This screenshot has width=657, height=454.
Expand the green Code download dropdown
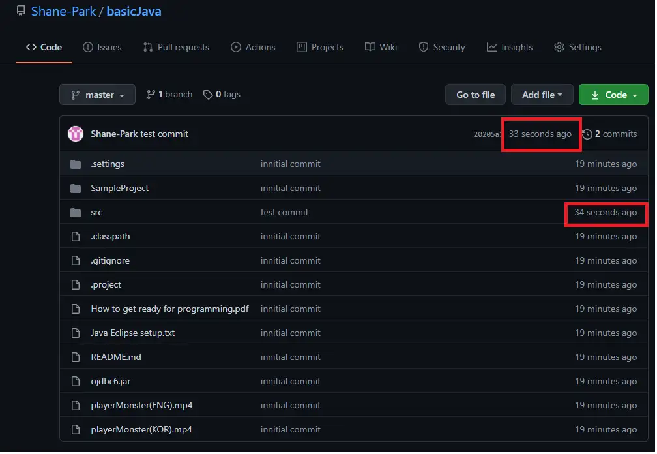[x=613, y=95]
